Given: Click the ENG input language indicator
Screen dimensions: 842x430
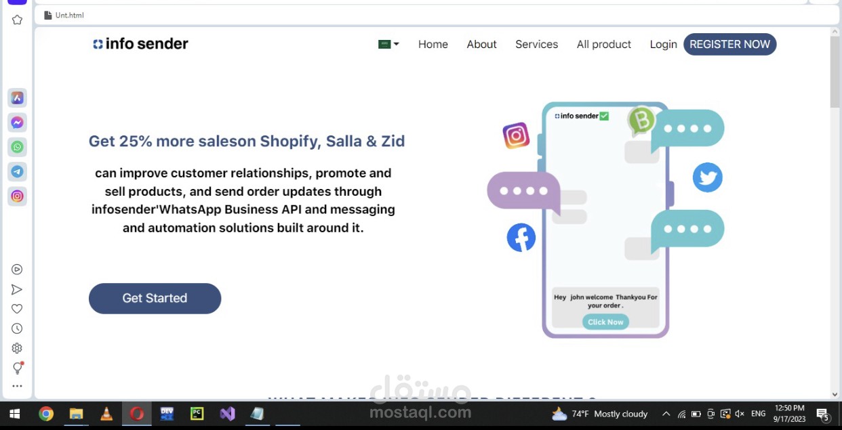Looking at the screenshot, I should (x=759, y=414).
